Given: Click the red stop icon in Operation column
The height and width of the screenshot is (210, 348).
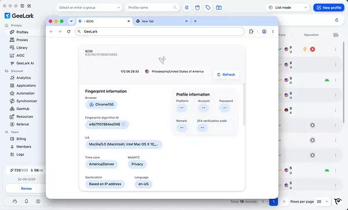Looking at the screenshot, I should click(313, 49).
